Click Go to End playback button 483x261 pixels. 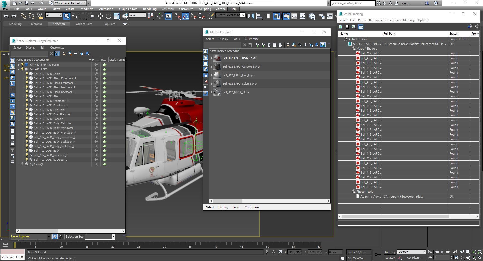pyautogui.click(x=455, y=252)
